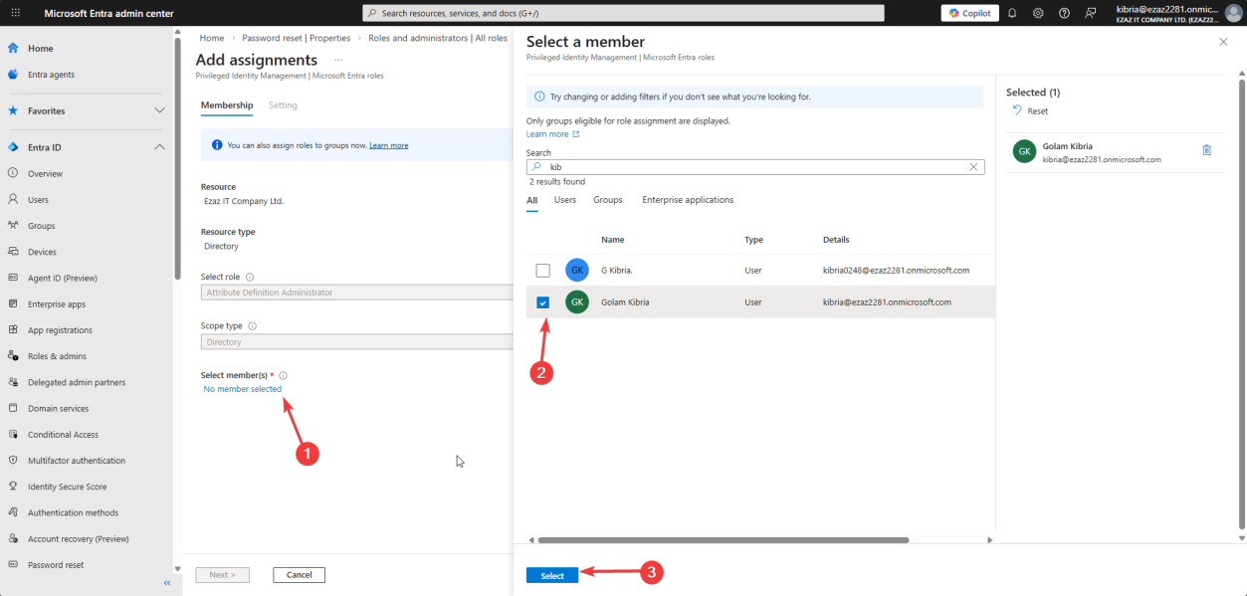This screenshot has height=596, width=1247.
Task: Open Home in the sidebar
Action: point(40,48)
